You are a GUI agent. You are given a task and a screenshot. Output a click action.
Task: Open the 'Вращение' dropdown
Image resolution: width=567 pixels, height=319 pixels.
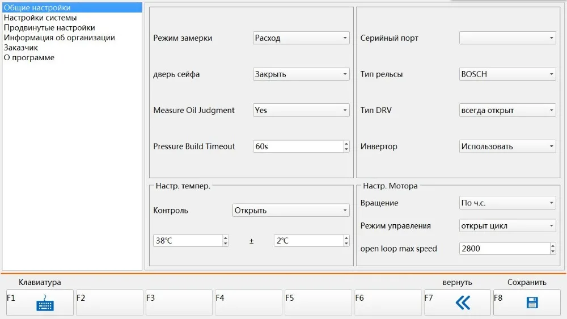pos(507,203)
